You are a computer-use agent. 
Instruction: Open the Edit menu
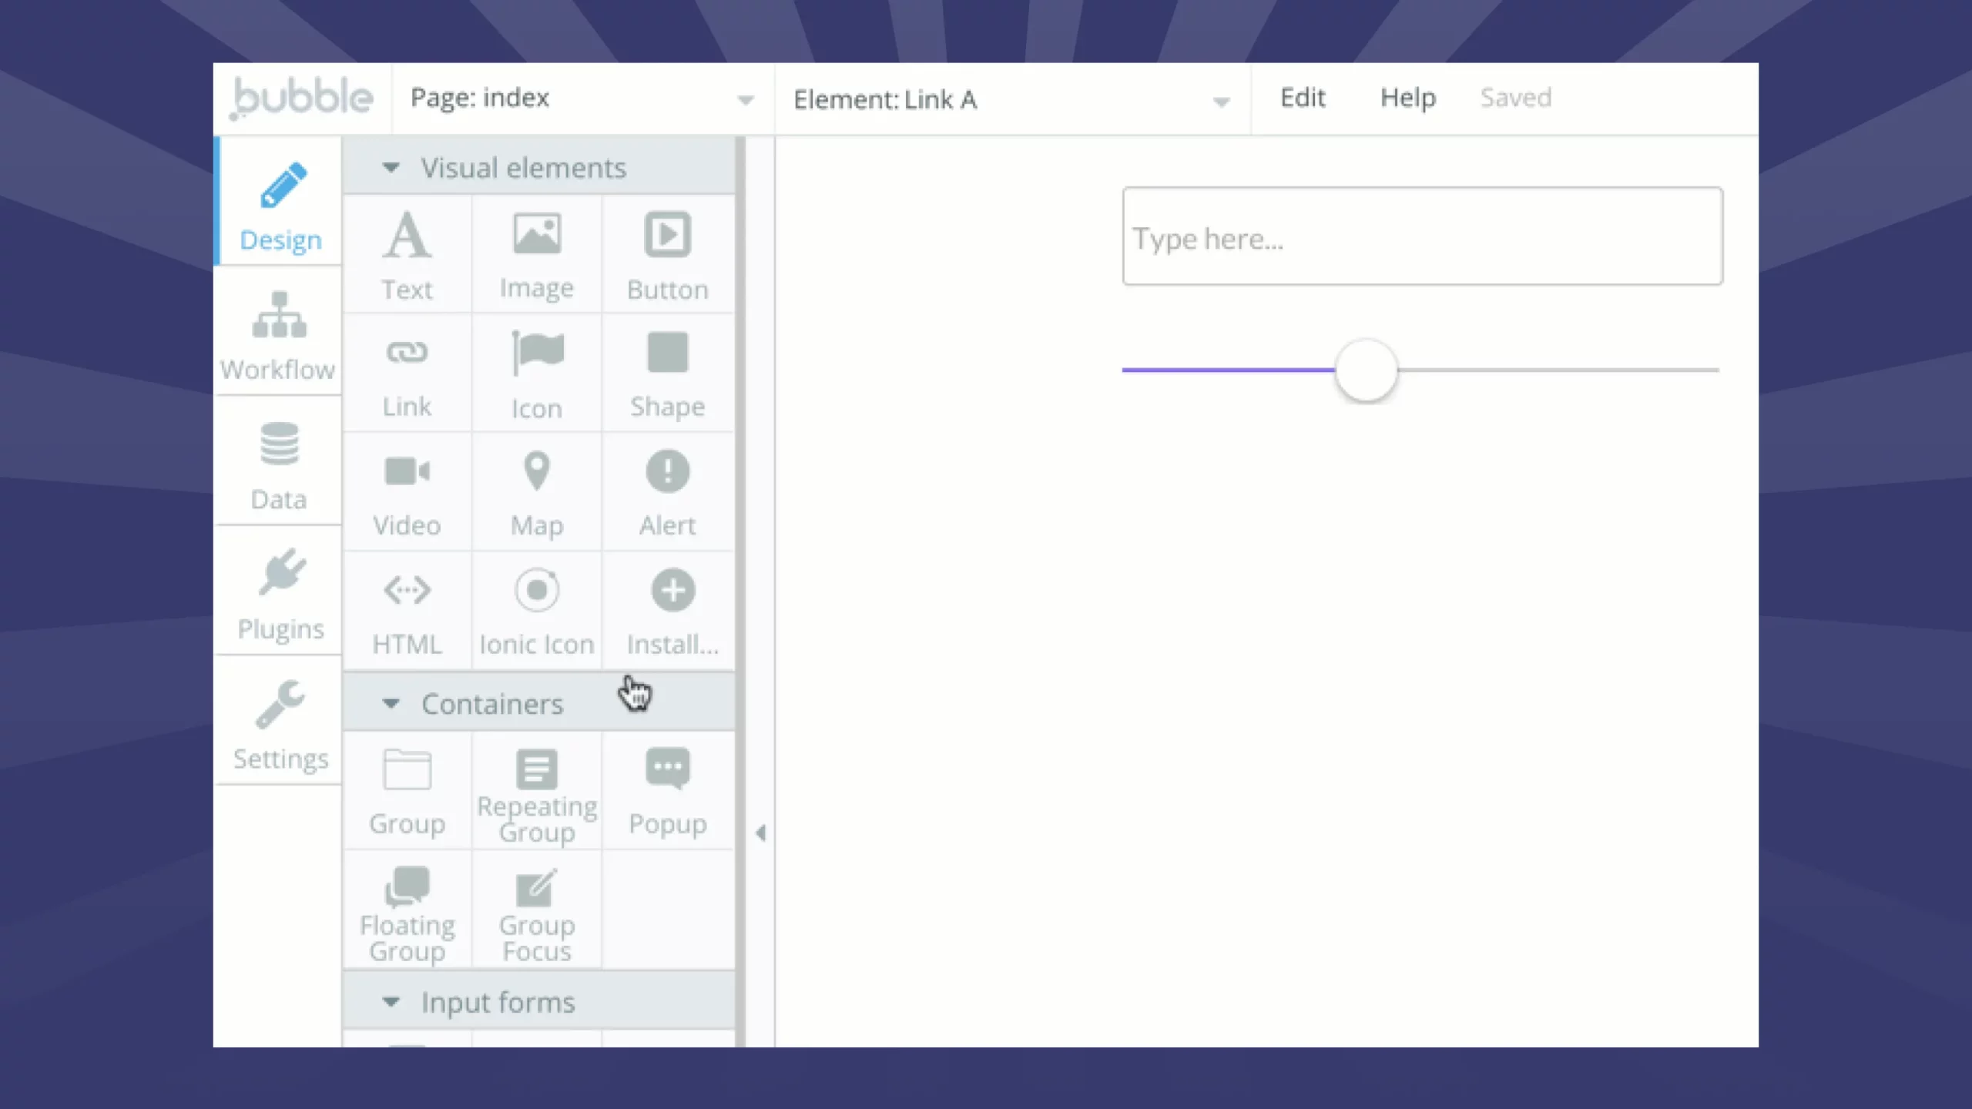pos(1302,97)
